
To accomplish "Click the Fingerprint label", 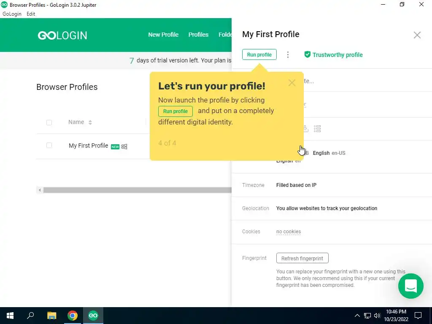I will (254, 258).
